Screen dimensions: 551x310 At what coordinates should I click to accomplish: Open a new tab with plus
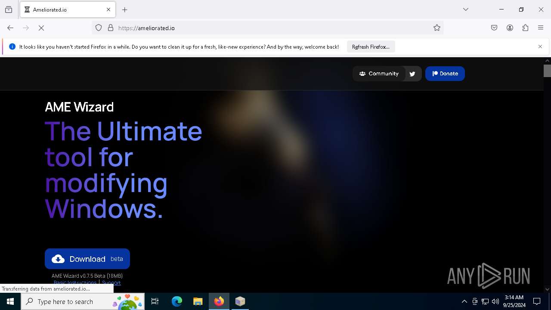pyautogui.click(x=125, y=9)
